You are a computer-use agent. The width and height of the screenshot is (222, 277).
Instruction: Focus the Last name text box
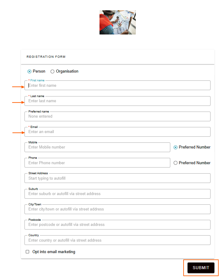pos(117,101)
